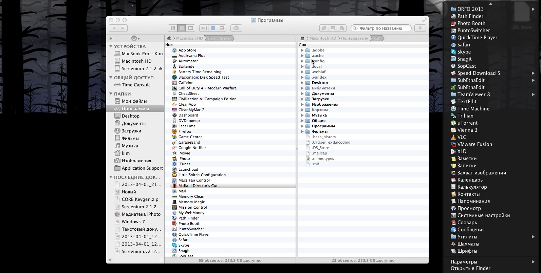541x273 pixels.
Task: Select the Firefox application in the list
Action: [230, 131]
